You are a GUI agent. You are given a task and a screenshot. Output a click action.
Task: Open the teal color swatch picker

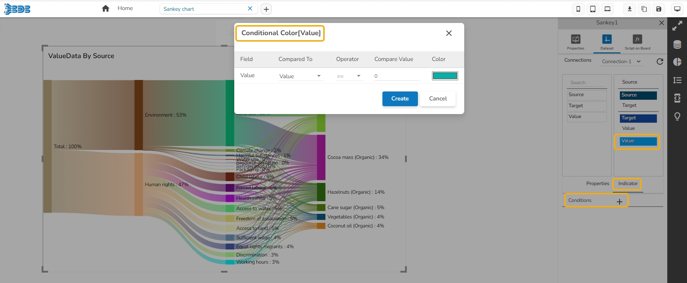coord(444,76)
